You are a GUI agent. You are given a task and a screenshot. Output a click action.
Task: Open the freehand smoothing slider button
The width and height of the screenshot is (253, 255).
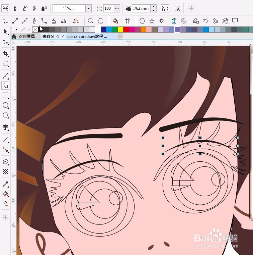[x=117, y=8]
